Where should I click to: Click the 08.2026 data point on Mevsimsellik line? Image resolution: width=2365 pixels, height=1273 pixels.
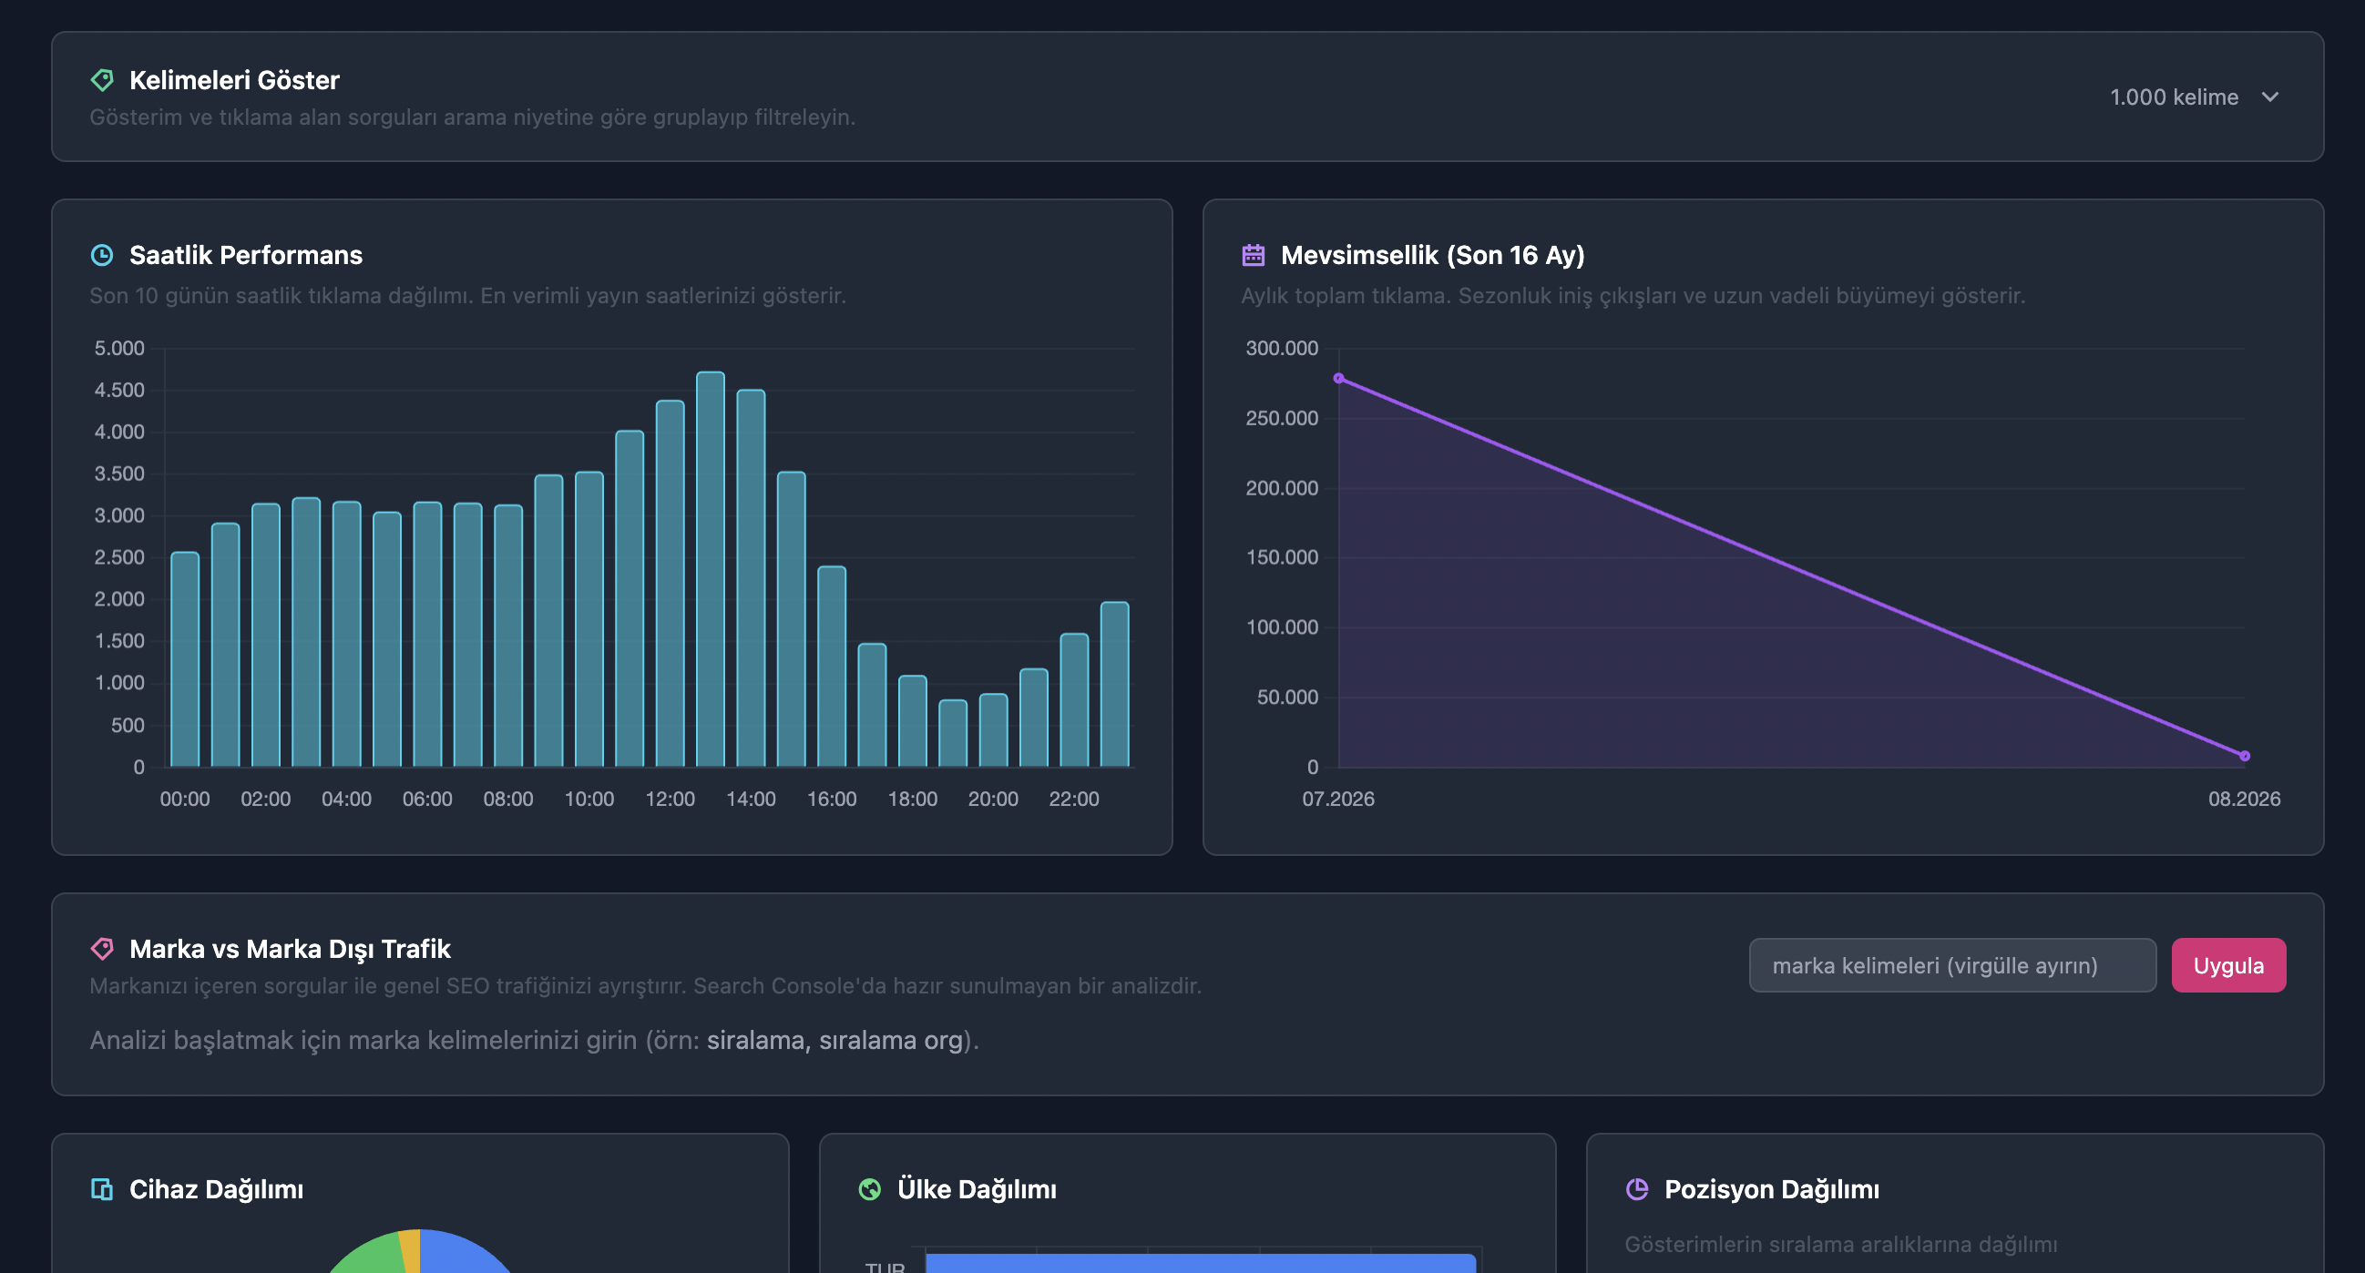coord(2244,756)
